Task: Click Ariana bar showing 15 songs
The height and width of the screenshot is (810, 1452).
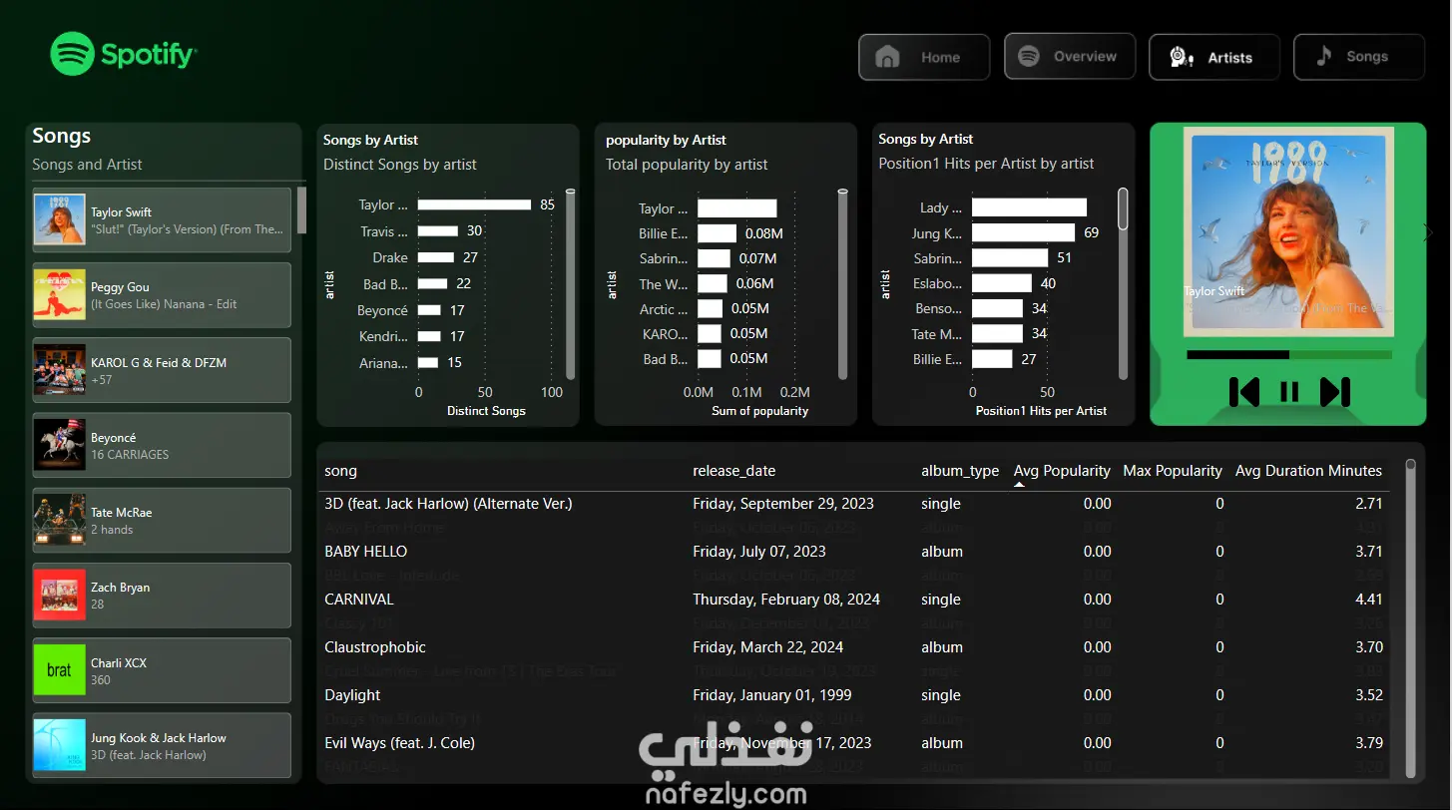Action: pos(428,363)
